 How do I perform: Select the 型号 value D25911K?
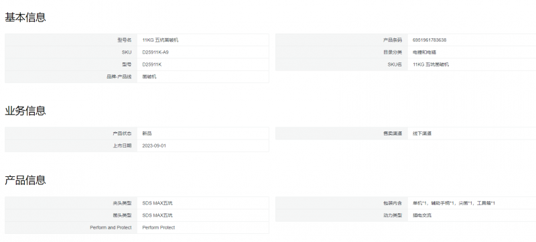pos(152,64)
